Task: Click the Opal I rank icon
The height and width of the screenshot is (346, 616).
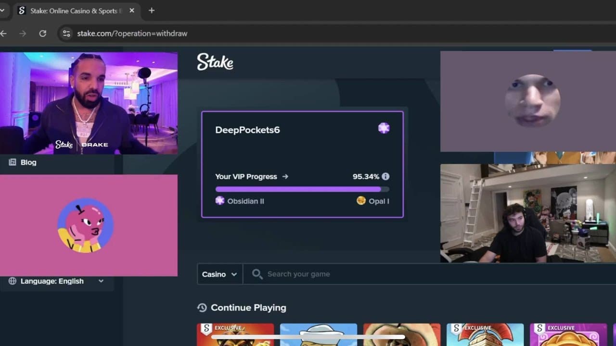Action: [x=361, y=201]
